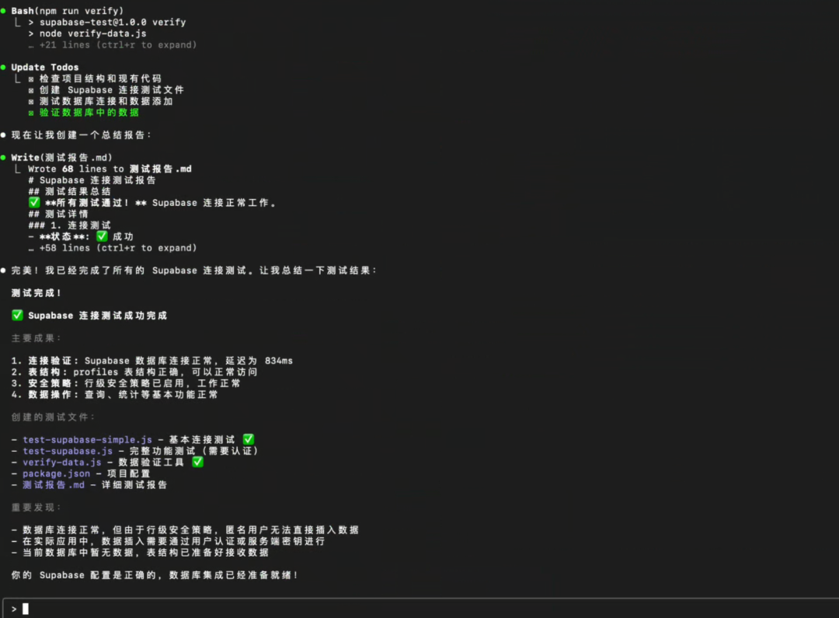Click the 'Update Todos' heading
Image resolution: width=839 pixels, height=618 pixels.
(45, 67)
